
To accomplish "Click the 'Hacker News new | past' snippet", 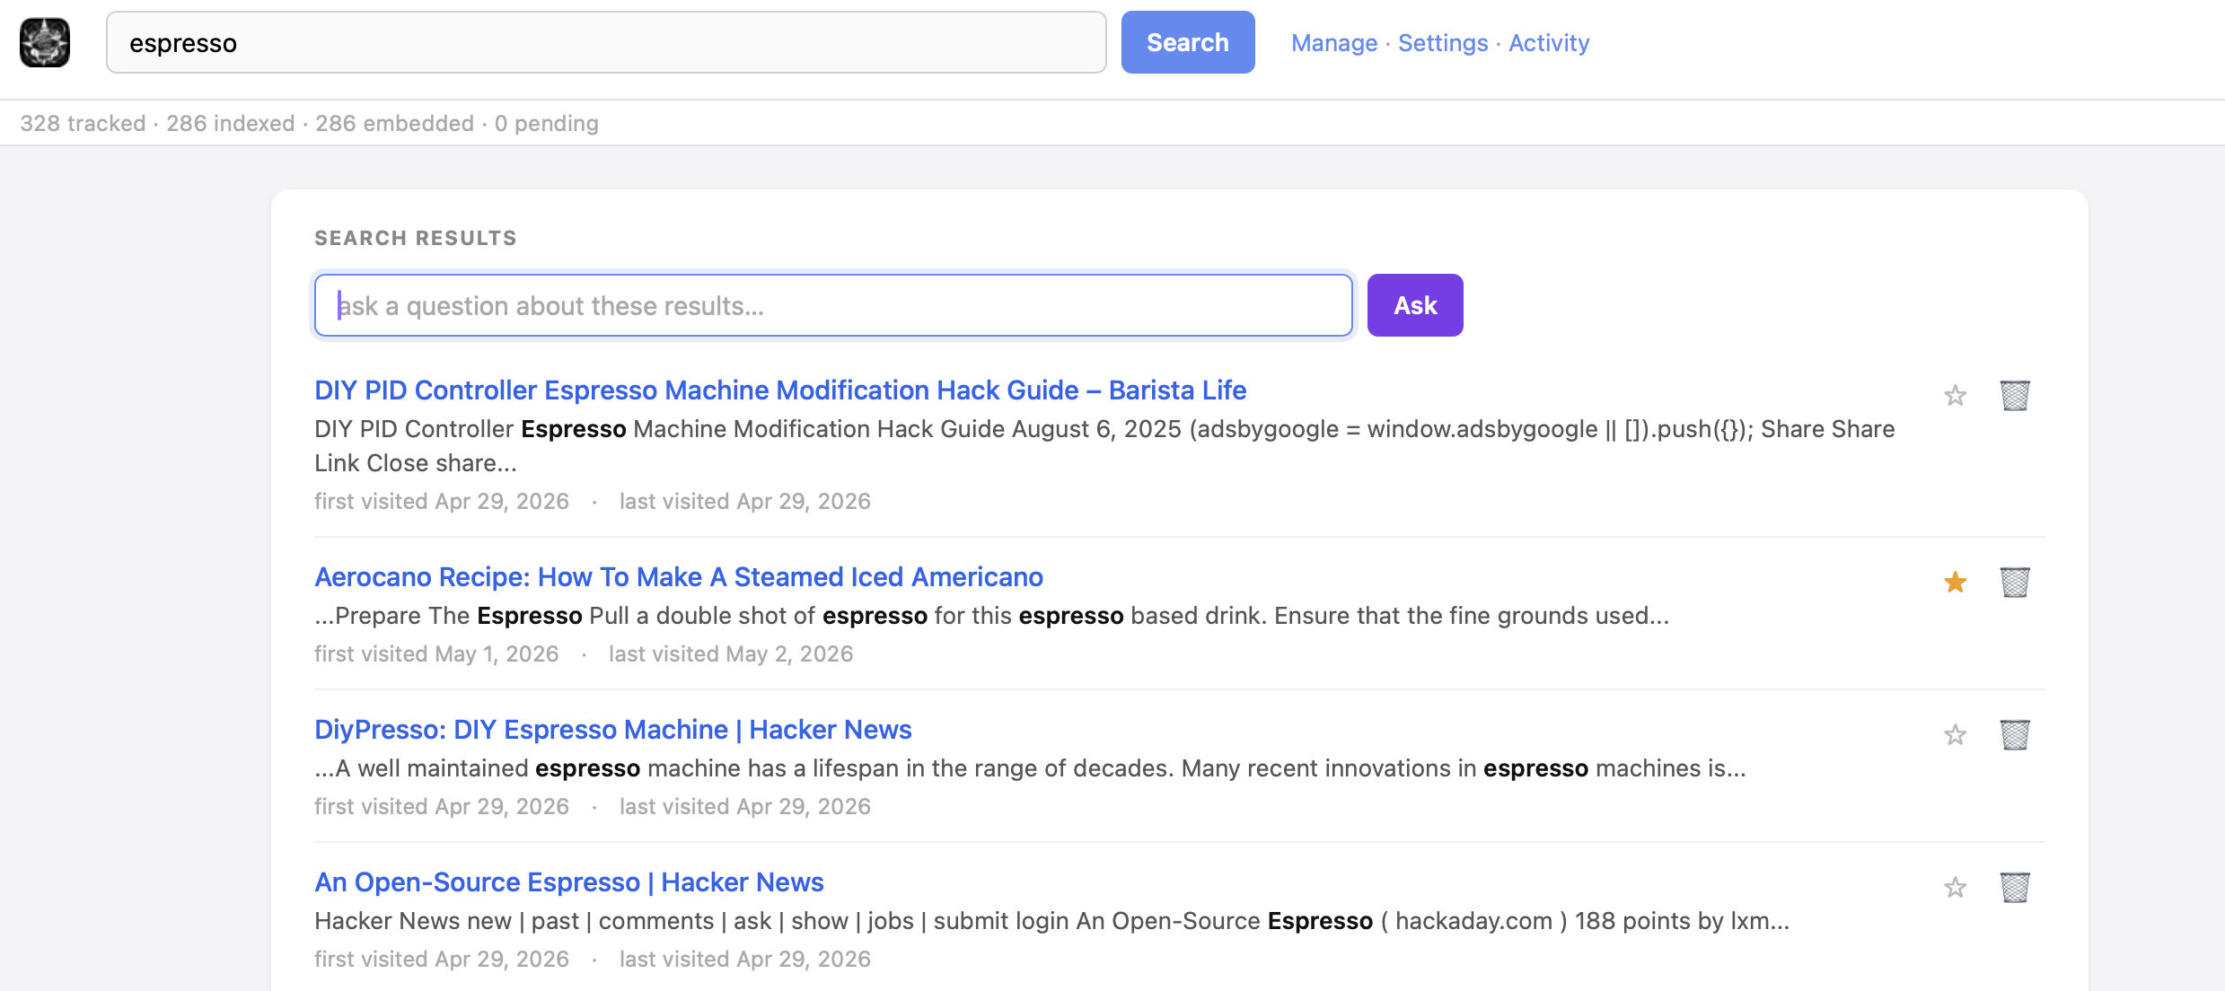I will coord(1051,921).
